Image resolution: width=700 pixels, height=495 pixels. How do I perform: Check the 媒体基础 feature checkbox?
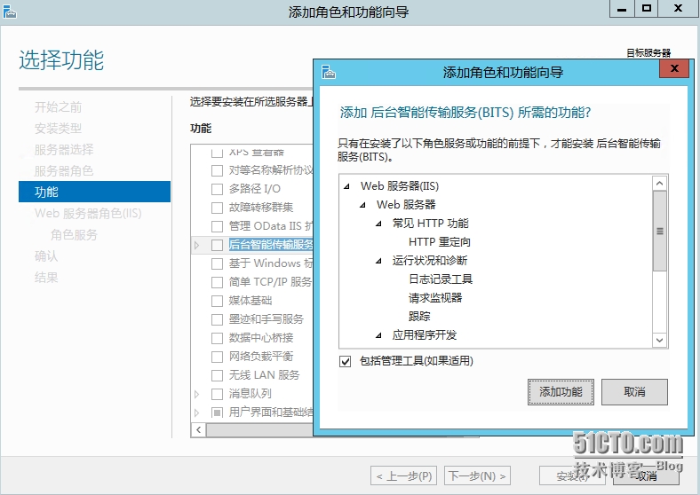[217, 301]
